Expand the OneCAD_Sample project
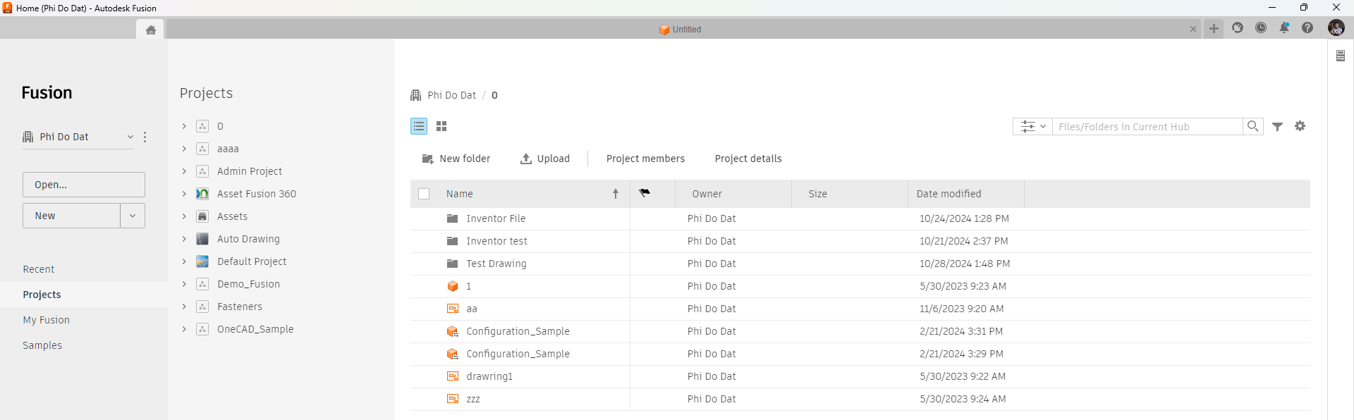Screen dimensions: 1354x420 184,329
